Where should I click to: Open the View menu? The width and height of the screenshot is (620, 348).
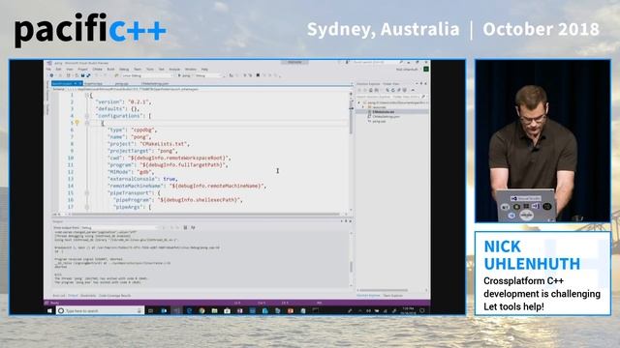[x=70, y=69]
